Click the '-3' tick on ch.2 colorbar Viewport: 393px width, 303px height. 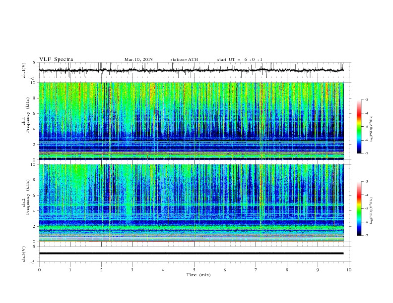point(366,182)
